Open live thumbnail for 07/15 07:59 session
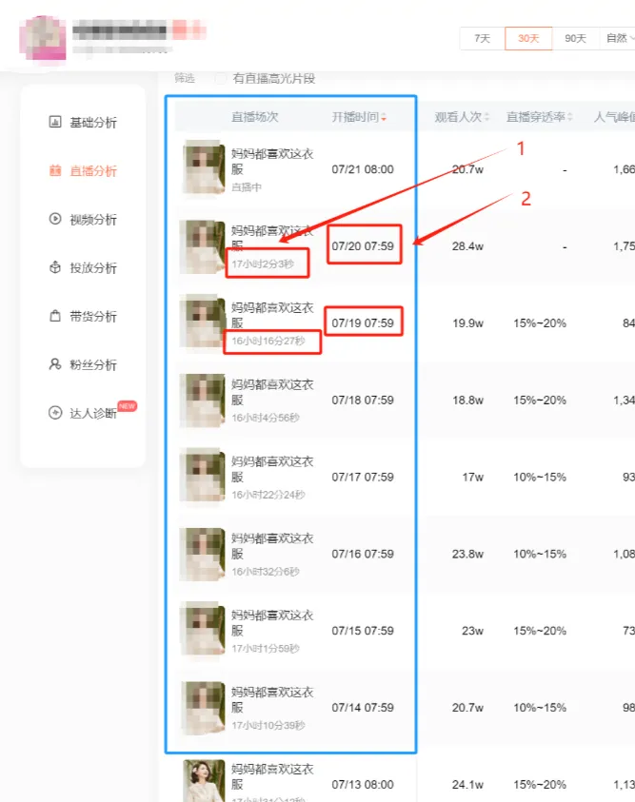This screenshot has height=802, width=635. coord(204,628)
